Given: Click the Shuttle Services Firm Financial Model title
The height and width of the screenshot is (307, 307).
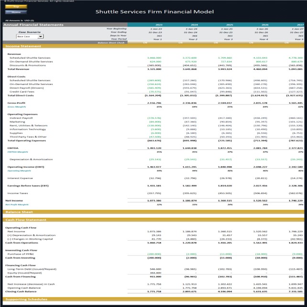Looking at the screenshot, I should 154,12.
